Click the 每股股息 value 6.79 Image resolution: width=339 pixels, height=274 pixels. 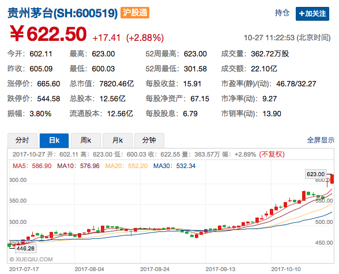190,114
